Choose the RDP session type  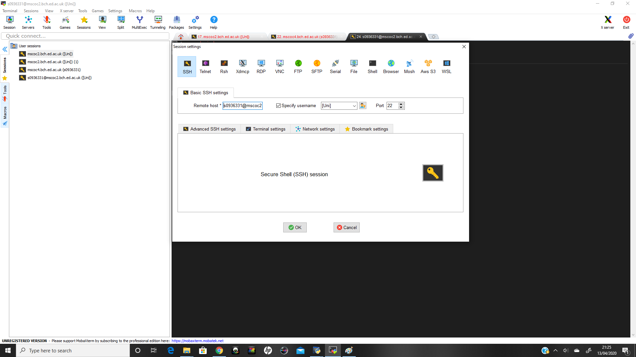[x=261, y=66]
